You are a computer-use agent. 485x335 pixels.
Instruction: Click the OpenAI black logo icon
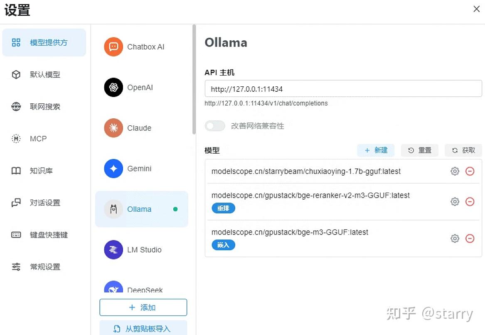pyautogui.click(x=113, y=88)
